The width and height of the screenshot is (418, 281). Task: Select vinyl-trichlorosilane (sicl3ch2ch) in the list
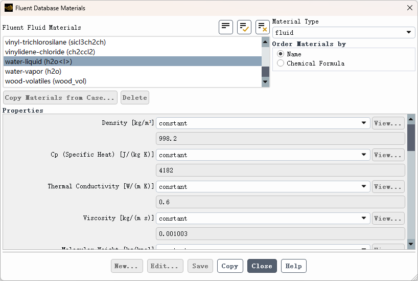pos(132,42)
